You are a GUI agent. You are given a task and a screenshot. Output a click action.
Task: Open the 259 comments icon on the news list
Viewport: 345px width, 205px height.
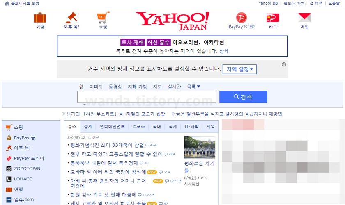[x=166, y=154]
